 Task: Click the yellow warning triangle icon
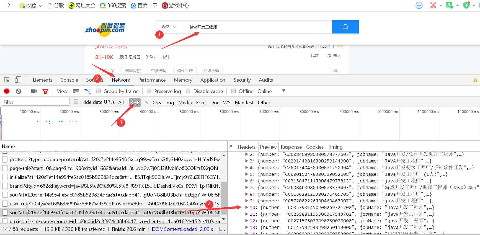point(475,80)
